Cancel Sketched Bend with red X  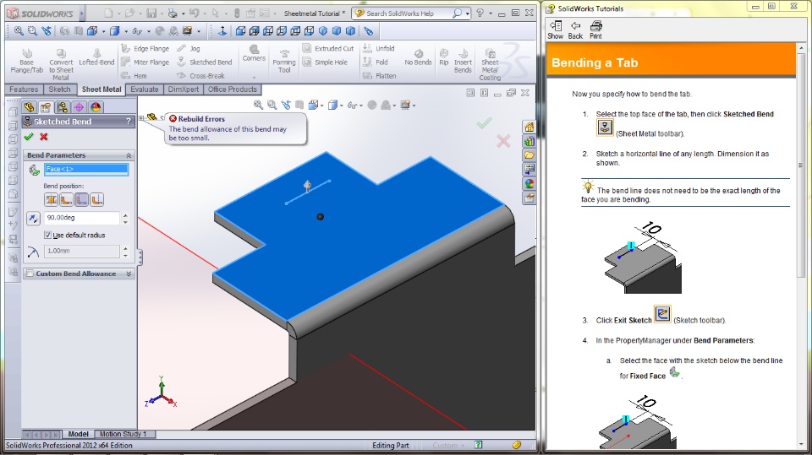[43, 137]
